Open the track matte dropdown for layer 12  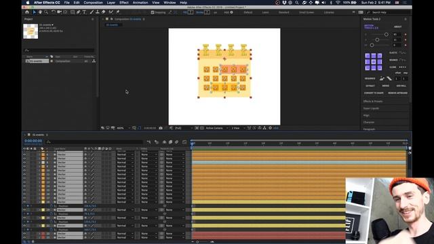pyautogui.click(x=149, y=178)
